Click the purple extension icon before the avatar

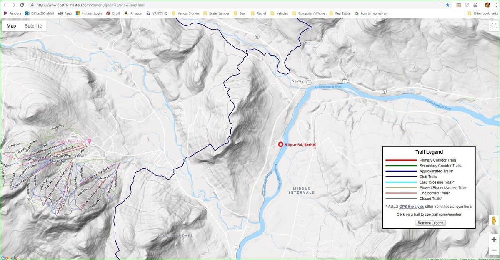coord(475,5)
